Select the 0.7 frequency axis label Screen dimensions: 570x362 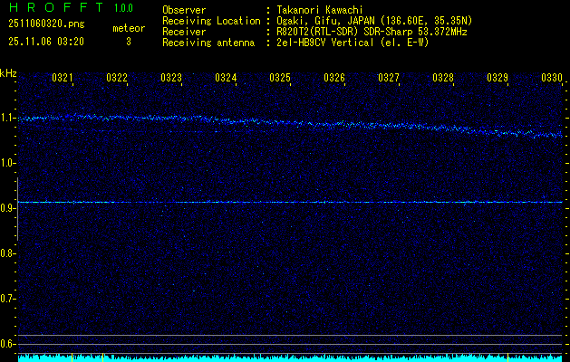8,298
